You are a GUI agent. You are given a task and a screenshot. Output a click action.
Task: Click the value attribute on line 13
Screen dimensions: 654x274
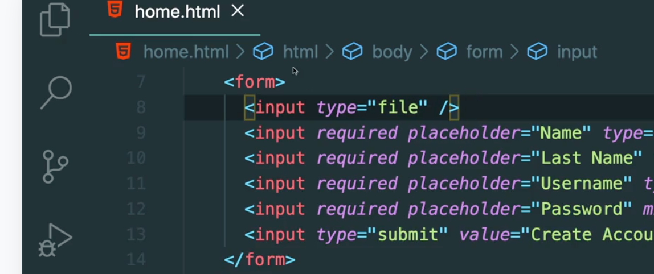(484, 234)
